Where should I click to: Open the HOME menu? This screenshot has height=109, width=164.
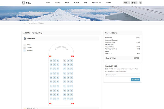[48, 3]
